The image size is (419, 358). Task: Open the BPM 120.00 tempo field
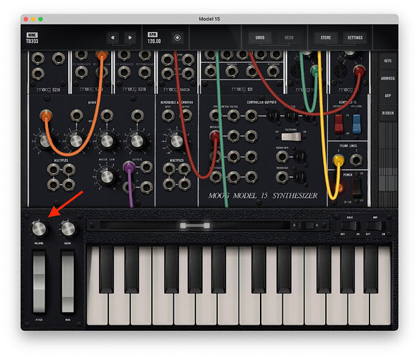pos(154,38)
